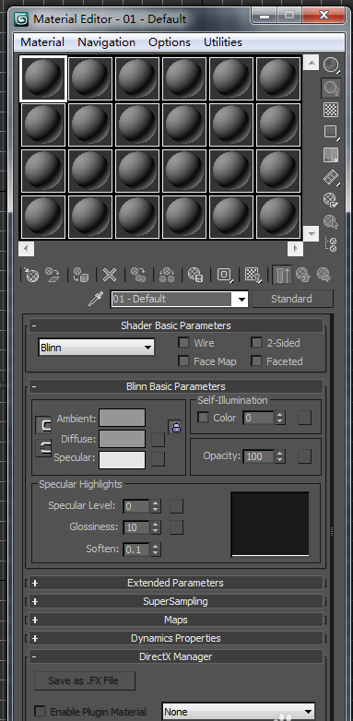Collapse the Blinn Basic Parameters rollout
This screenshot has height=721, width=353.
click(x=176, y=386)
